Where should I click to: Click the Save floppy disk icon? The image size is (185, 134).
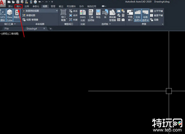pyautogui.click(x=18, y=2)
